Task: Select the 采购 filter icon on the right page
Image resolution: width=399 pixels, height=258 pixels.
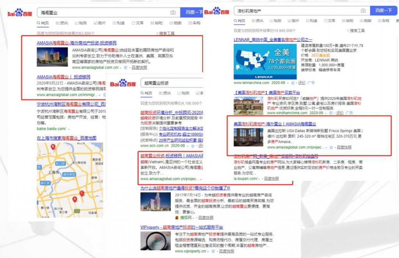Action: pos(383,21)
